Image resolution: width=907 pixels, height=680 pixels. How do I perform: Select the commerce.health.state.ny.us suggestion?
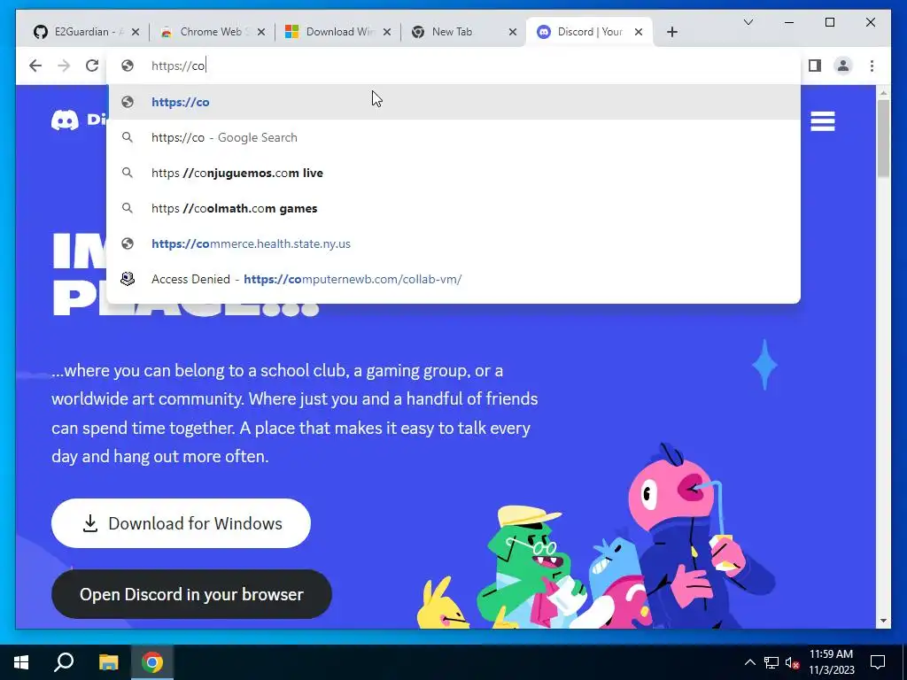(x=453, y=243)
